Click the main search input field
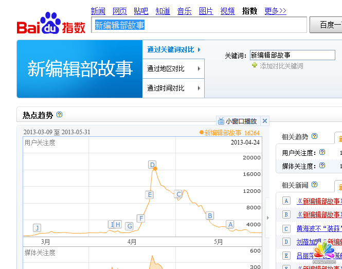Viewport: 342px width, 269px height. (200, 25)
